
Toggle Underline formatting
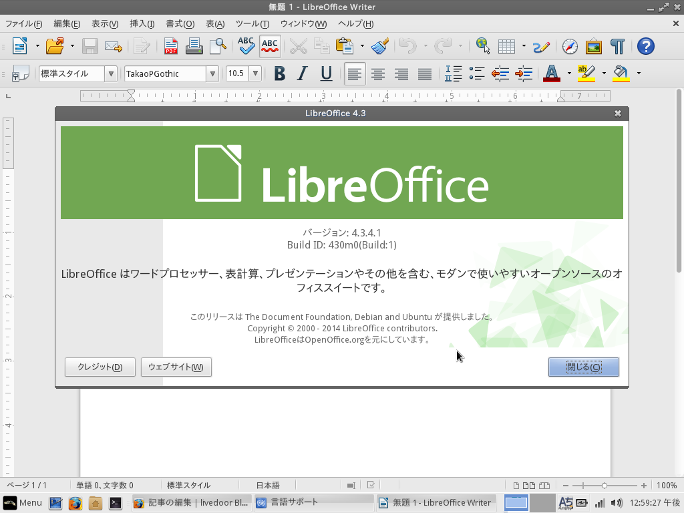click(326, 73)
